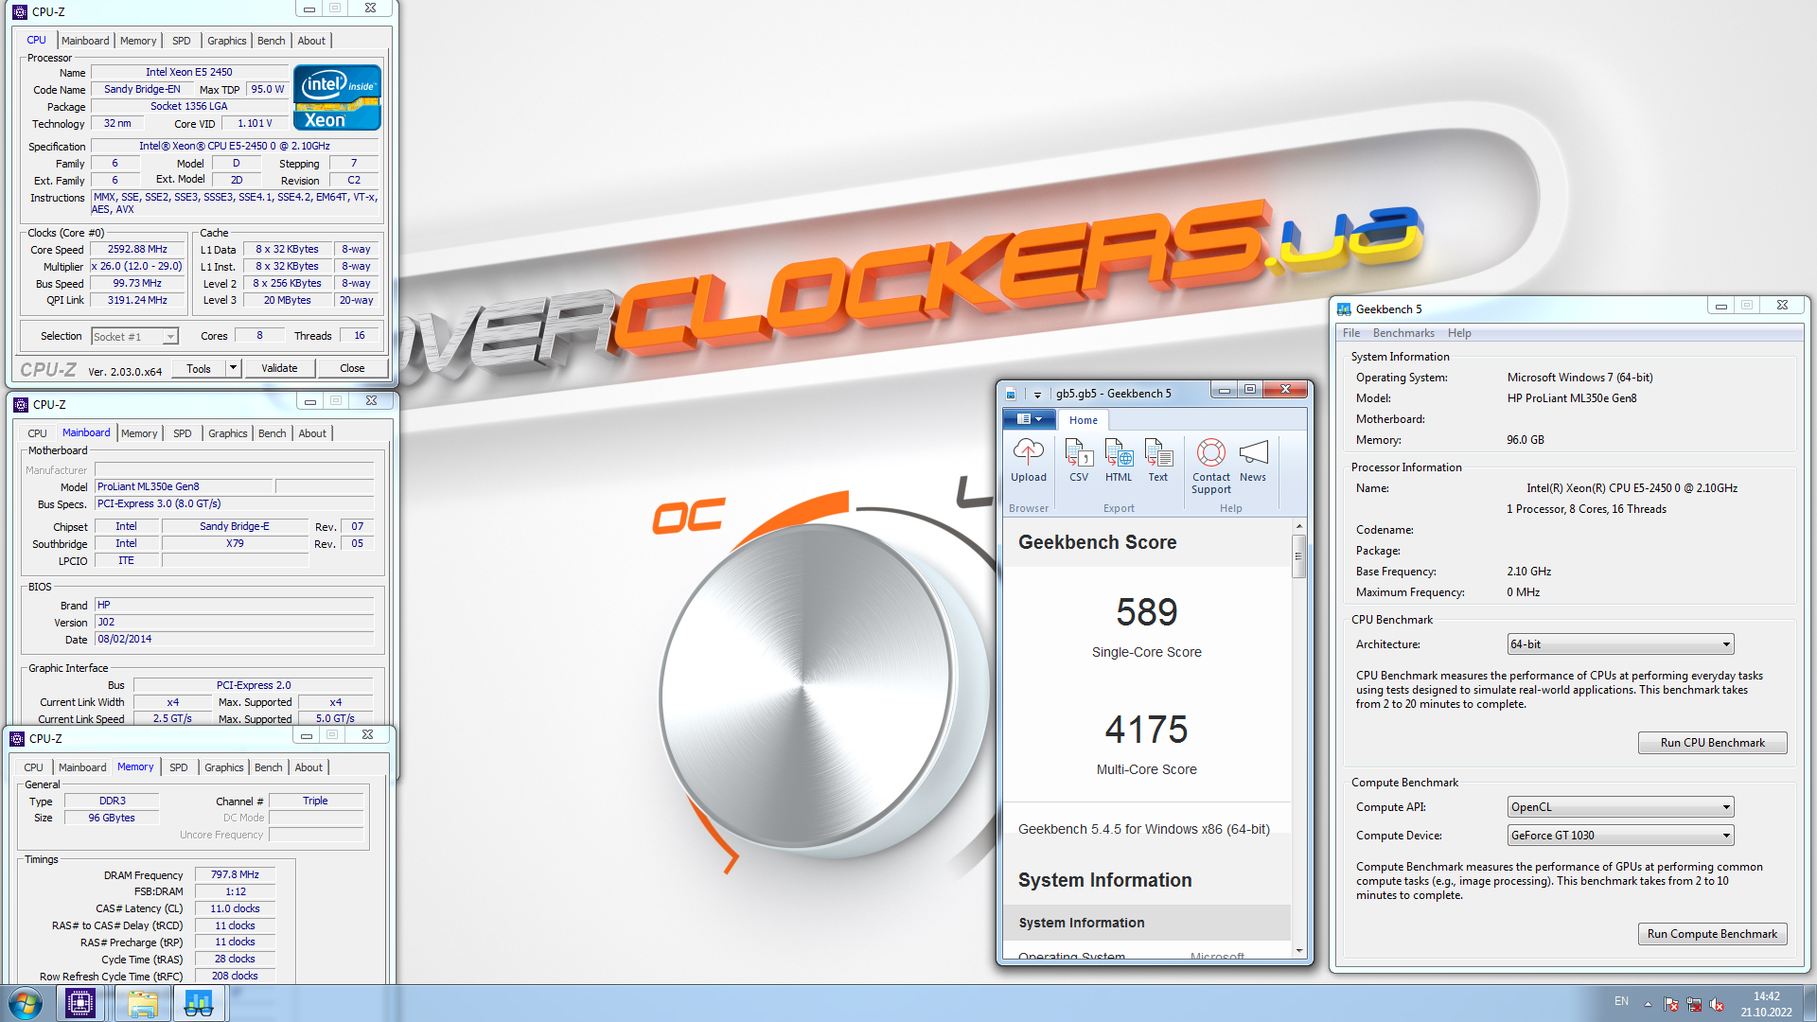Click the Show desktop strip at taskbar end
This screenshot has height=1022, width=1817.
(x=1809, y=1003)
